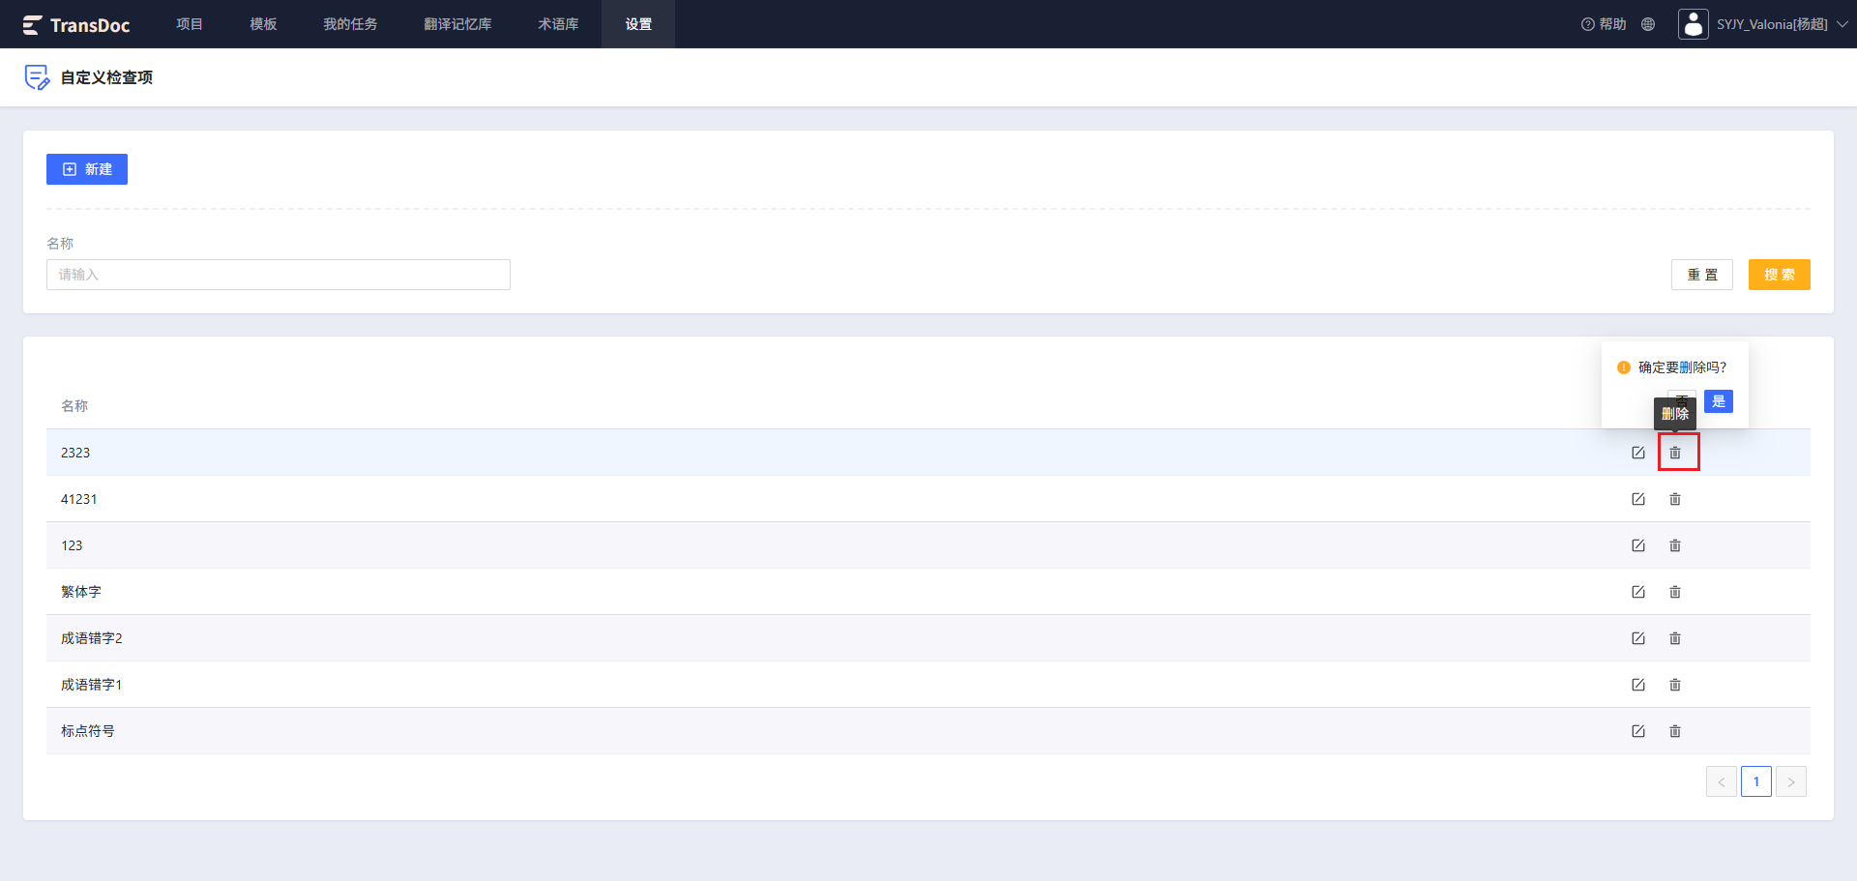Click the delete trash icon for 41231
The width and height of the screenshot is (1857, 881).
tap(1675, 499)
